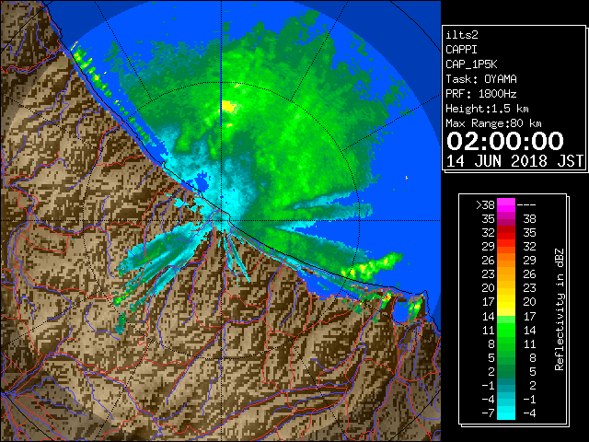The height and width of the screenshot is (442, 589).
Task: Pick the red 32–35 dBZ legend swatch
Action: point(506,233)
